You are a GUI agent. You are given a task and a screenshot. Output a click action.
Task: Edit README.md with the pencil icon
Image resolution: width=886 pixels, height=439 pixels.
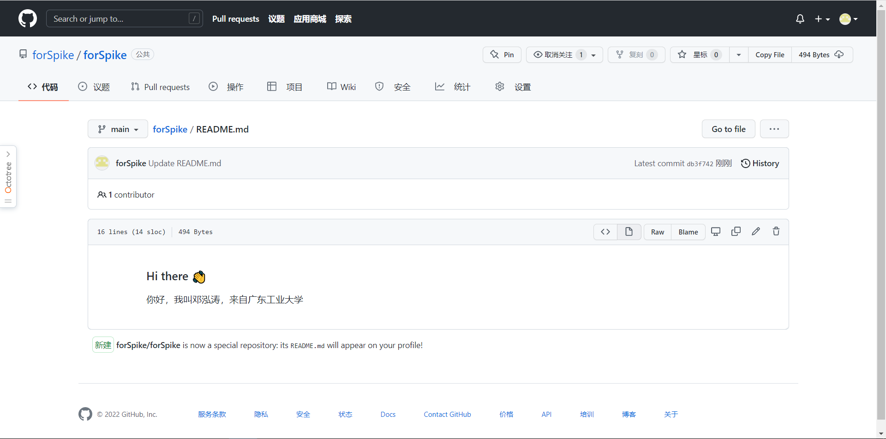click(756, 231)
